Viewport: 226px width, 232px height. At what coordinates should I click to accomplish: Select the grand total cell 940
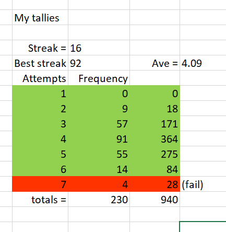point(155,199)
